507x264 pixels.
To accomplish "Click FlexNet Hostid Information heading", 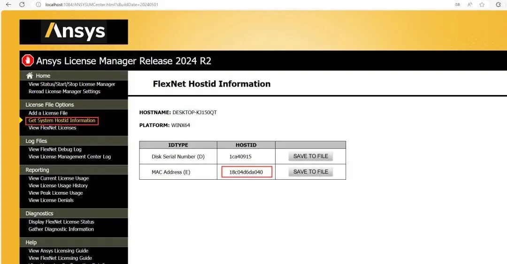I will (x=212, y=84).
